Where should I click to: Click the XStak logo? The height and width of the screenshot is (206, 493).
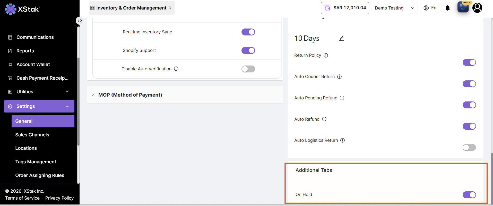coord(22,9)
